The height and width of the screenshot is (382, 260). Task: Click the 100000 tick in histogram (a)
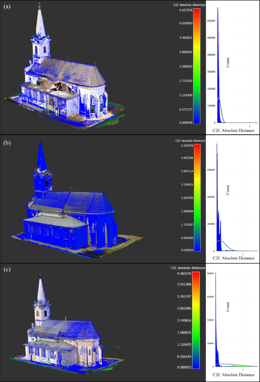pyautogui.click(x=211, y=106)
